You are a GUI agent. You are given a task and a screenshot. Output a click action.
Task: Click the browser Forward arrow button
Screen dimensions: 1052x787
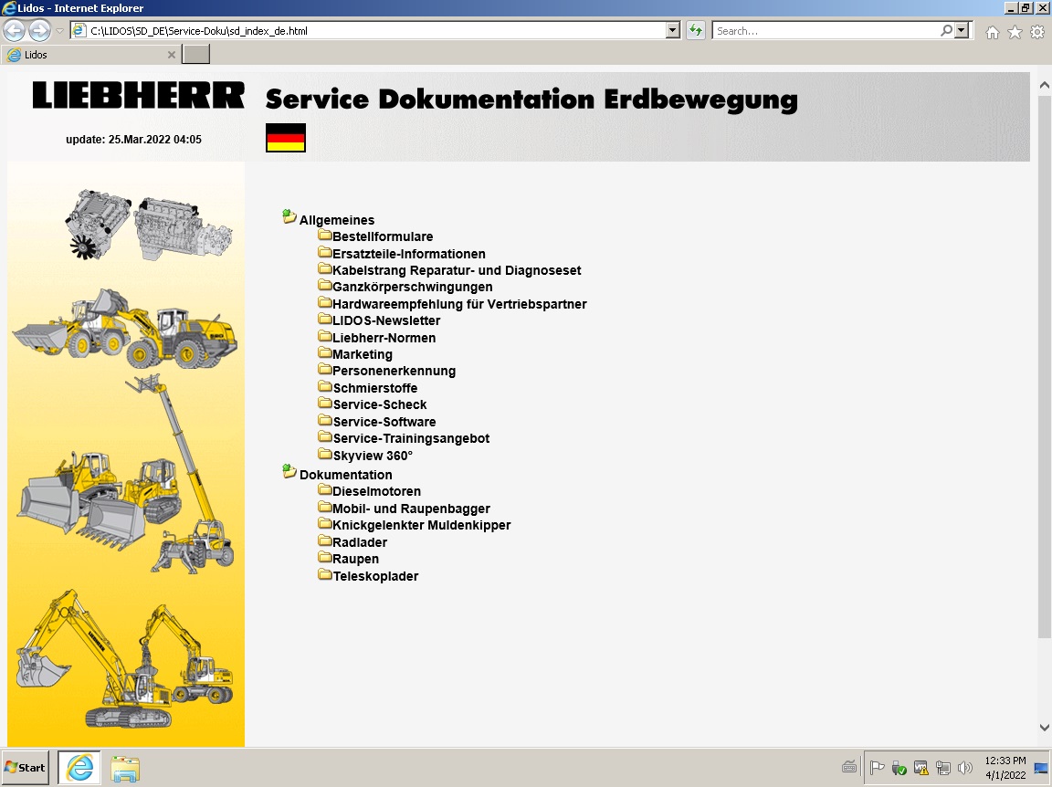click(x=39, y=31)
